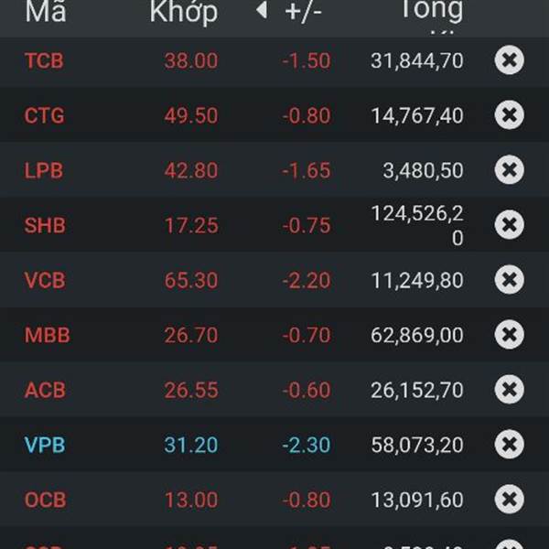Select the SHB matched price 17.25
The image size is (549, 549).
(x=191, y=225)
